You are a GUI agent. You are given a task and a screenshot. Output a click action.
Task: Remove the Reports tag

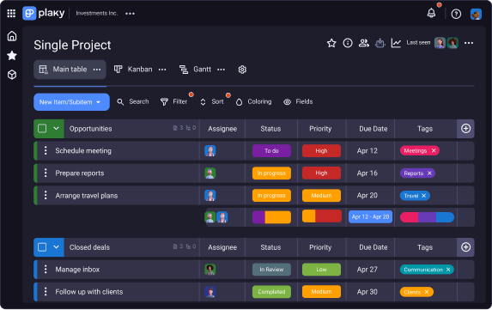coord(429,173)
